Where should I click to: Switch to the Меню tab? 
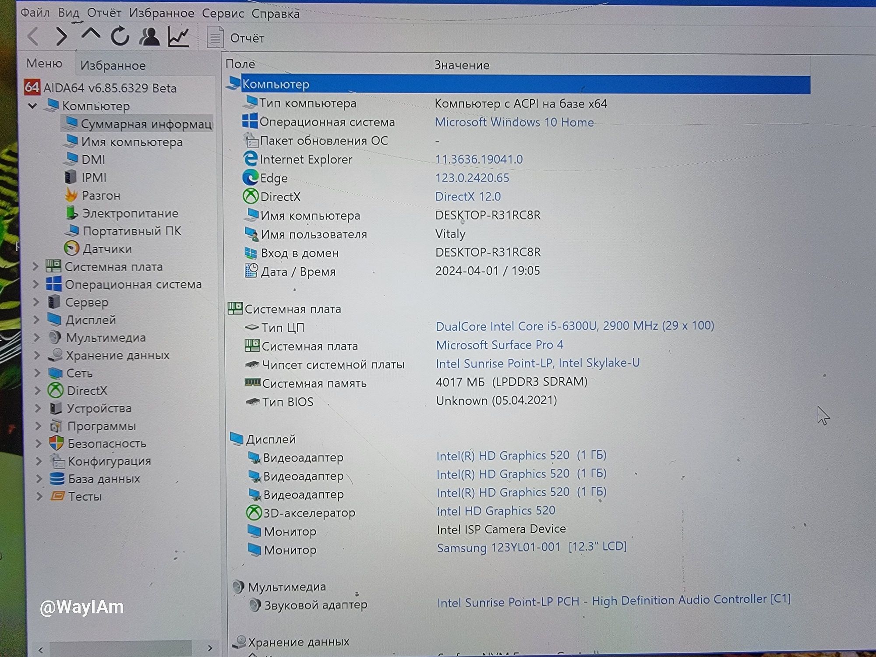click(44, 64)
